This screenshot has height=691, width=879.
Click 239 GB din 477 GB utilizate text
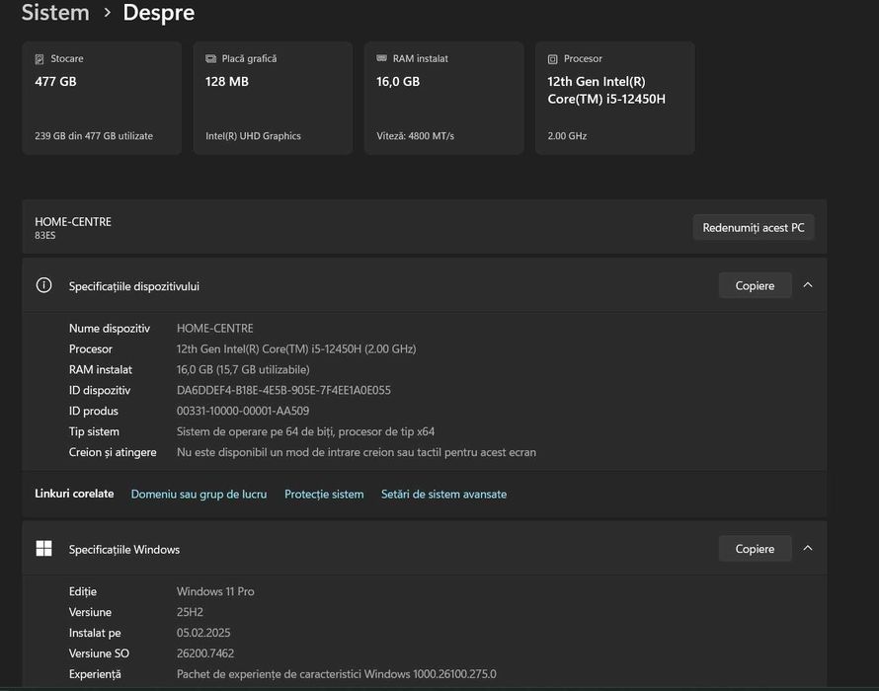point(94,136)
